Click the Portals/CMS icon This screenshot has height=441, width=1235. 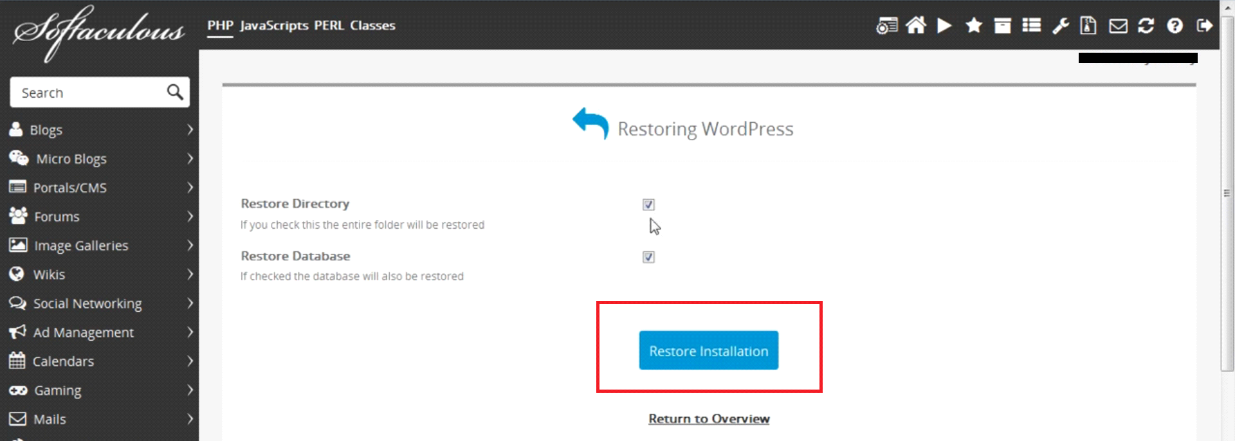[17, 187]
